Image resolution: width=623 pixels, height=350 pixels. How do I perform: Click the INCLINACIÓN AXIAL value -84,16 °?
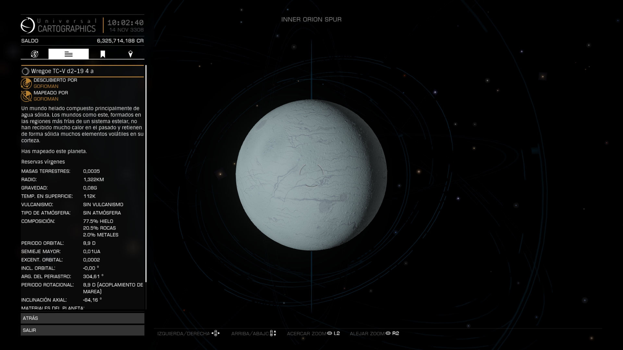point(92,300)
